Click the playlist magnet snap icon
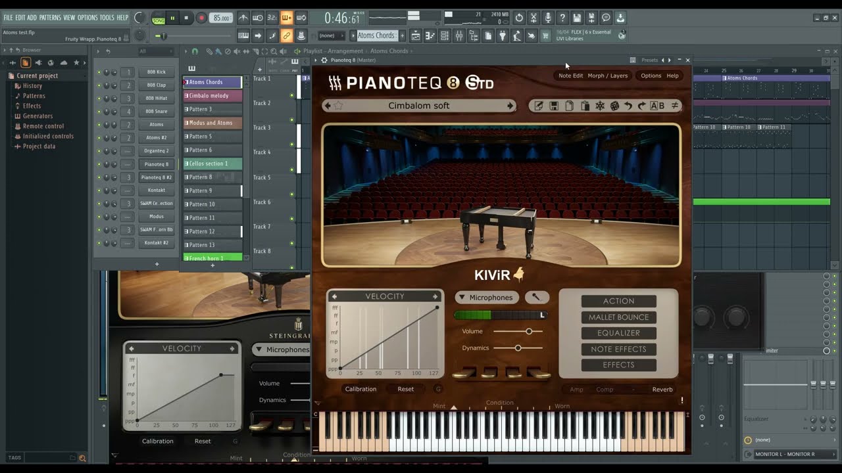Viewport: 842px width, 473px height. pyautogui.click(x=195, y=51)
